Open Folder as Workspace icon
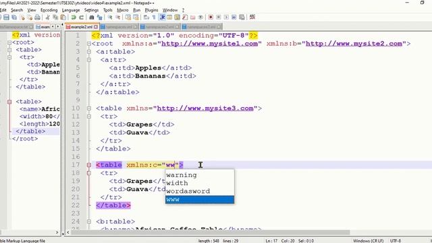The width and height of the screenshot is (432, 243). pyautogui.click(x=192, y=18)
